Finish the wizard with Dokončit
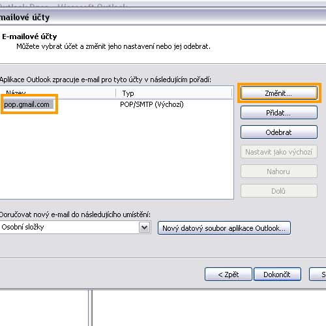This screenshot has width=326, height=326. pyautogui.click(x=277, y=274)
